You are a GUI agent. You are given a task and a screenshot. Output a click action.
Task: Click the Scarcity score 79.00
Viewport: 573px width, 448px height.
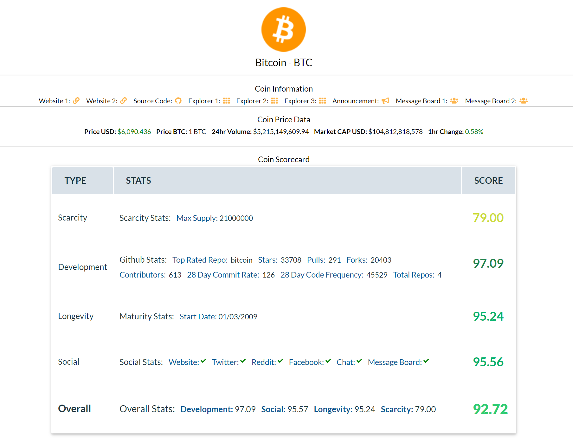point(488,218)
